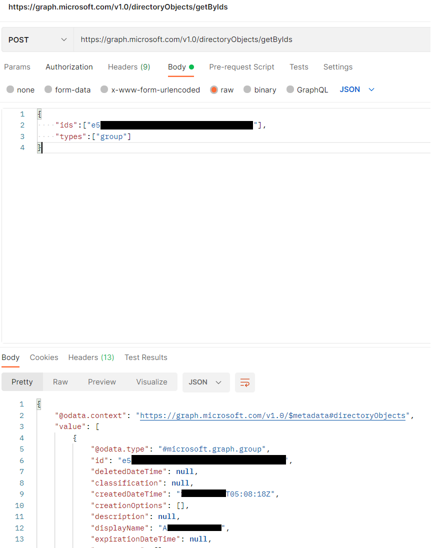
Task: Open the request Settings tab
Action: pyautogui.click(x=337, y=66)
